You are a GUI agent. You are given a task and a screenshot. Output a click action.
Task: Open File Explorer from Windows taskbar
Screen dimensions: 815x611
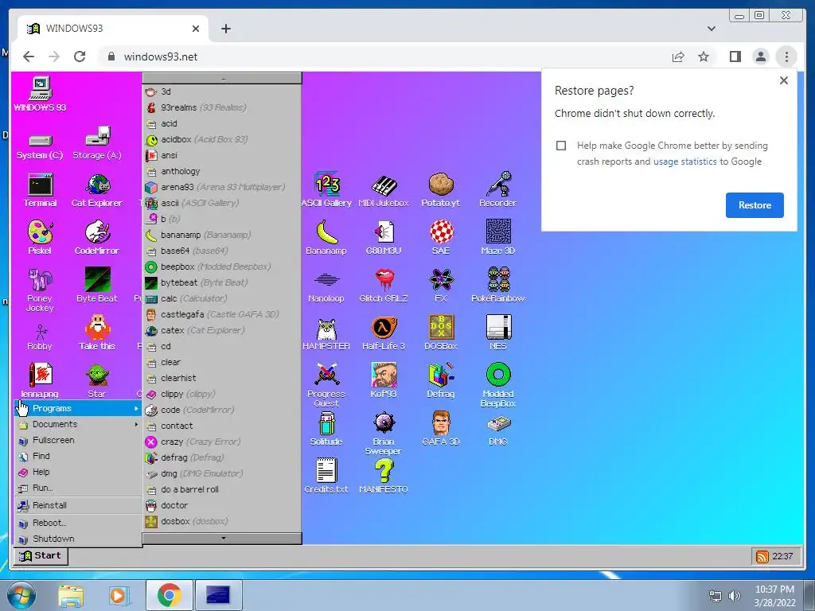(71, 595)
